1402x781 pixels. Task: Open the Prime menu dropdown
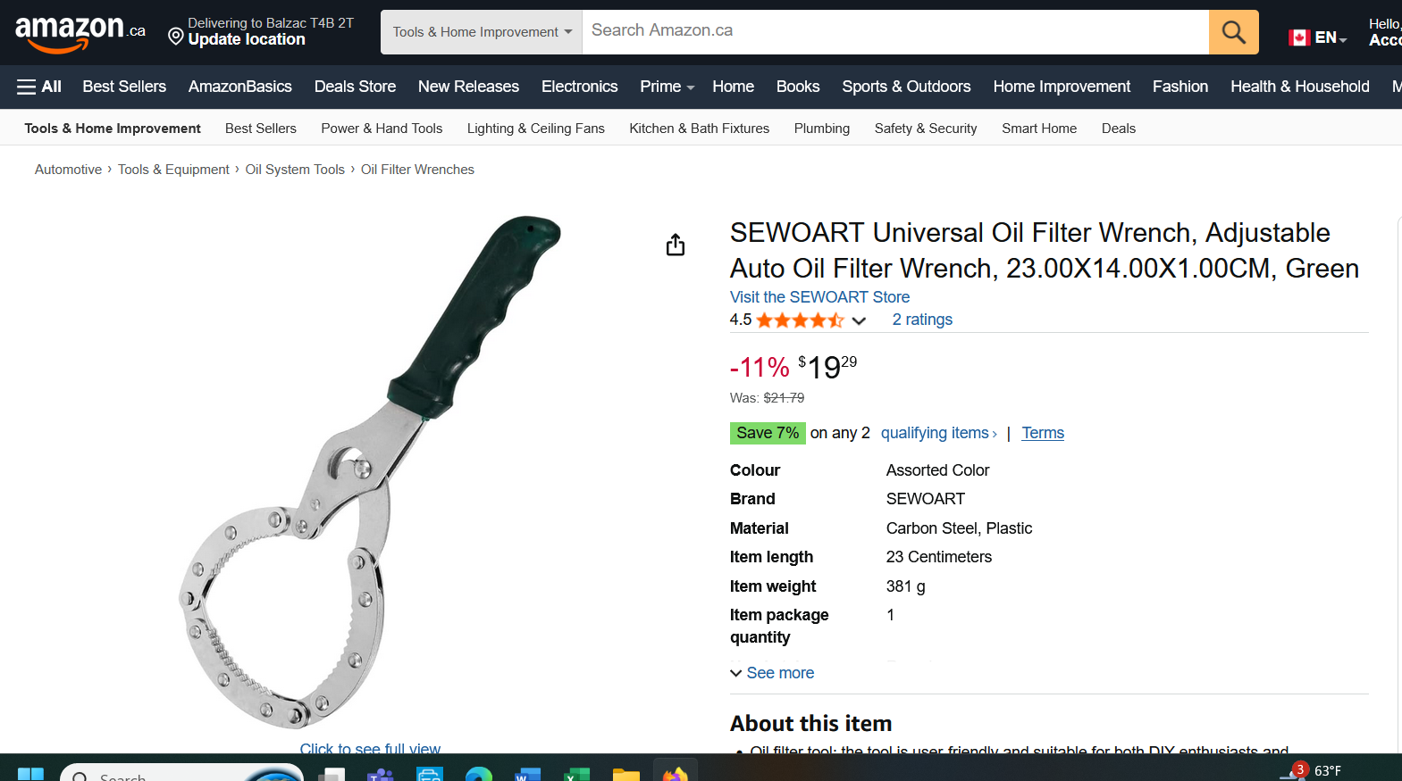(x=667, y=87)
